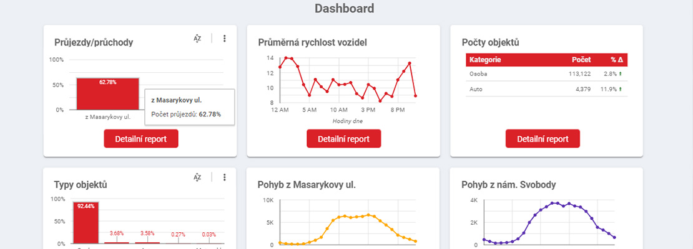Select the Auto row in table

tap(546, 89)
